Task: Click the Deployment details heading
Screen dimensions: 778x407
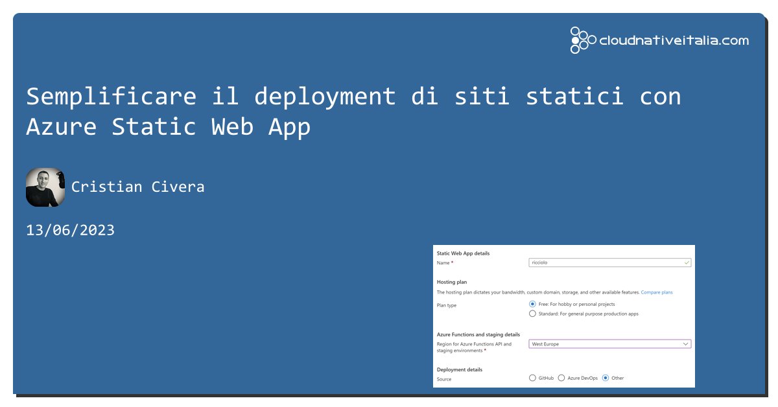Action: click(x=460, y=369)
